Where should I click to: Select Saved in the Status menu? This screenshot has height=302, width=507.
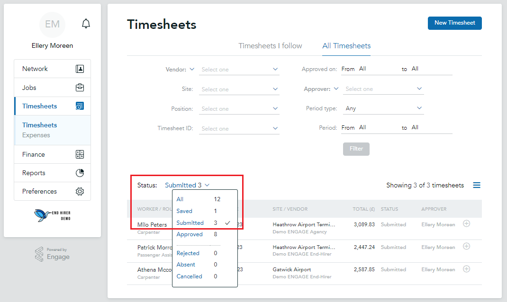[x=184, y=211]
